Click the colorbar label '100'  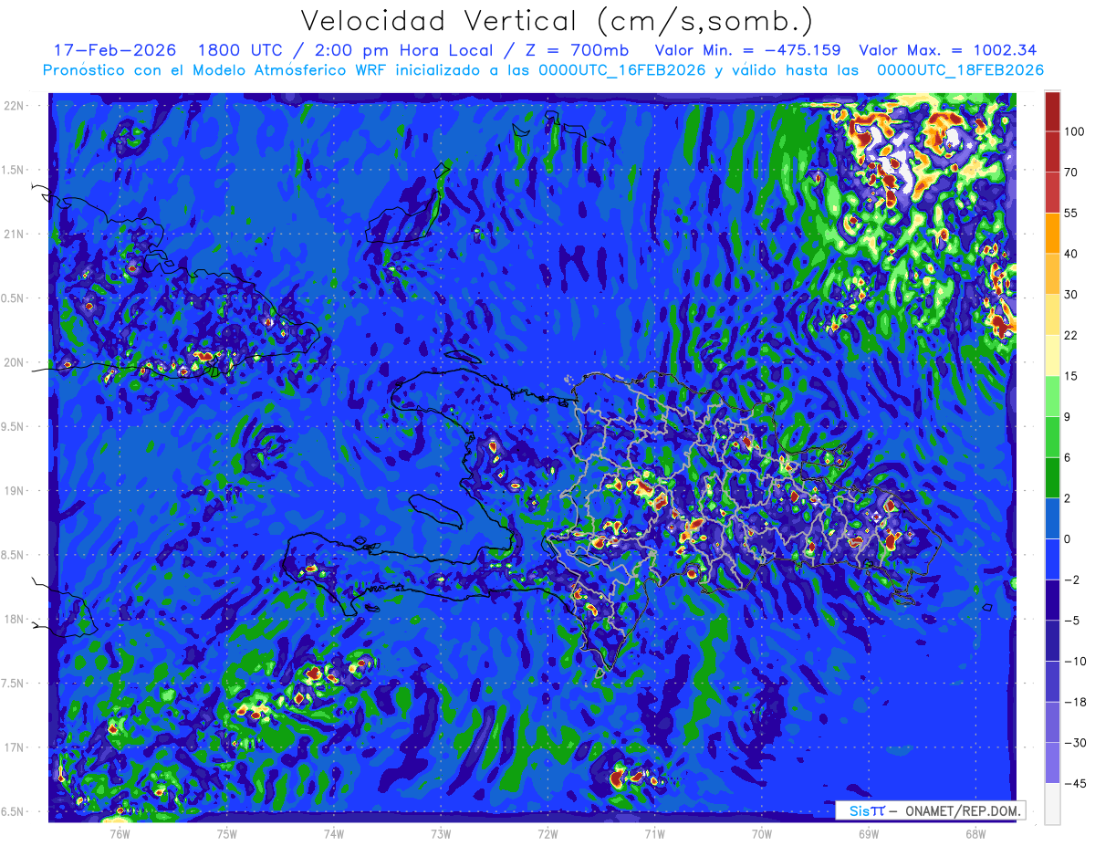coord(1074,131)
